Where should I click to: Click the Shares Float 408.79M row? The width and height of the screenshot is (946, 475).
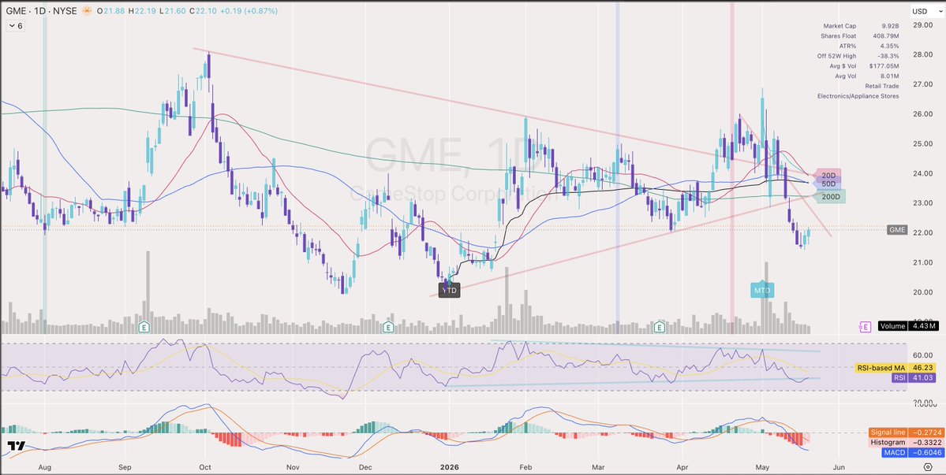coord(860,36)
